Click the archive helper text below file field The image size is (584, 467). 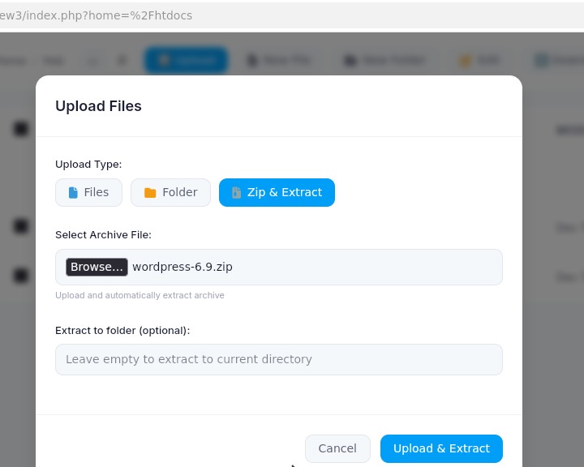tap(140, 295)
